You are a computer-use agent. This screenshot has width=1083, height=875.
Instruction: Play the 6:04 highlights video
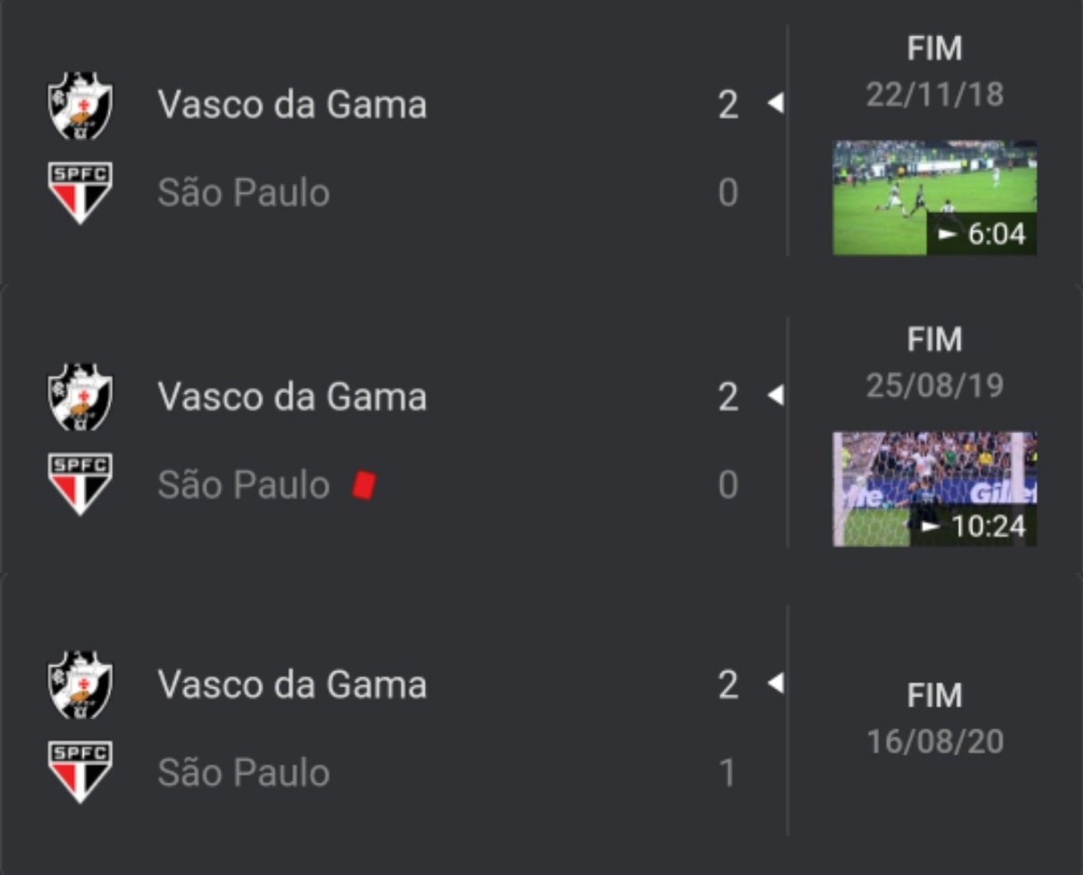click(x=934, y=198)
